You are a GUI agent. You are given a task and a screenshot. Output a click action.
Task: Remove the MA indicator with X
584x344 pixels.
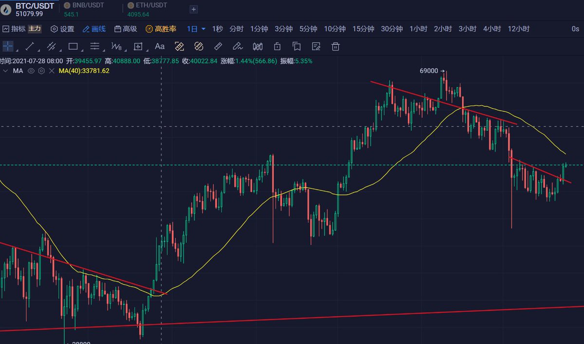tap(51, 71)
